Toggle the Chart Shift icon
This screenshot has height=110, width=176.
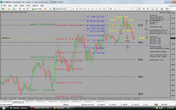(157, 9)
